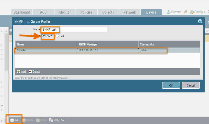The image size is (209, 124).
Task: Add a new SNMP server row in dialog
Action: pyautogui.click(x=21, y=72)
